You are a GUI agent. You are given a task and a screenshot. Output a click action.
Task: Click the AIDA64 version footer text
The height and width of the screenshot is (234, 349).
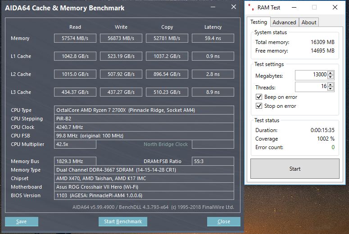click(x=153, y=207)
